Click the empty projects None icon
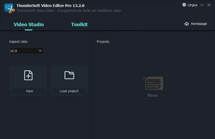 153,83
